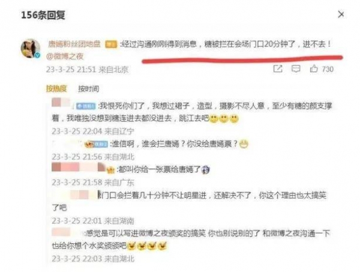Open the blurred Guangdong commenter's name
The width and height of the screenshot is (360, 272).
pyautogui.click(x=79, y=167)
